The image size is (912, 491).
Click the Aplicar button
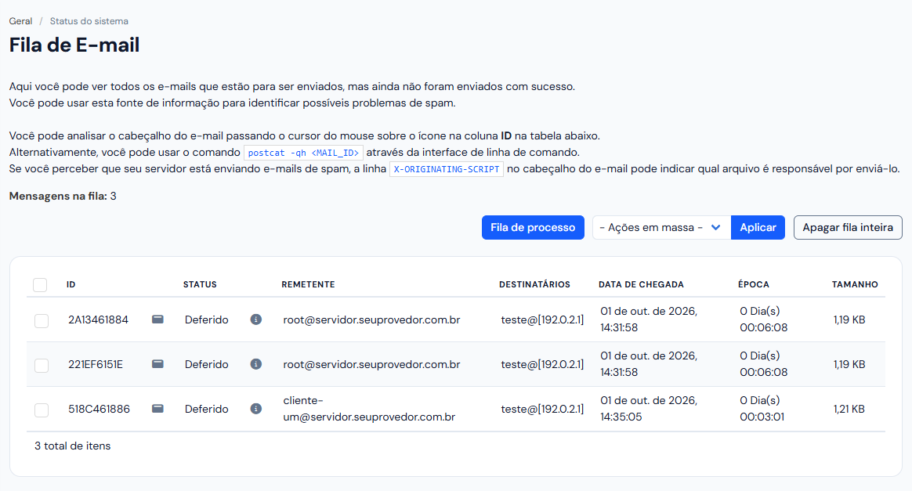coord(758,227)
